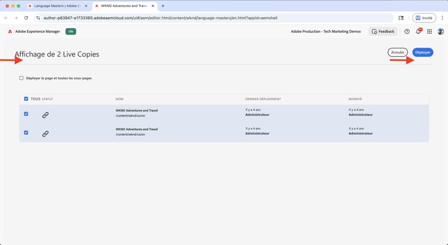Reload the page
This screenshot has height=245, width=448.
pyautogui.click(x=26, y=18)
